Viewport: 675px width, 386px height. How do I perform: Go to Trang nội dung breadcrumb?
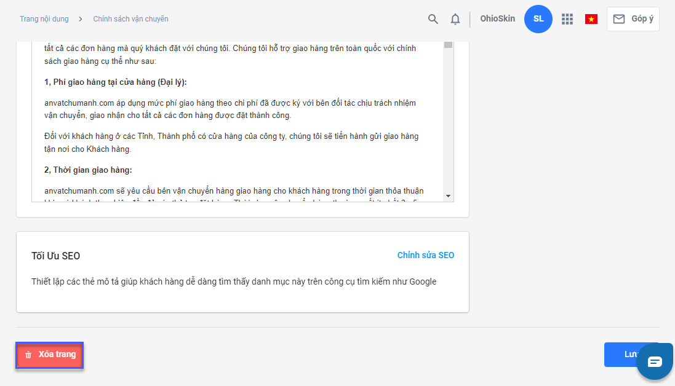pyautogui.click(x=44, y=19)
